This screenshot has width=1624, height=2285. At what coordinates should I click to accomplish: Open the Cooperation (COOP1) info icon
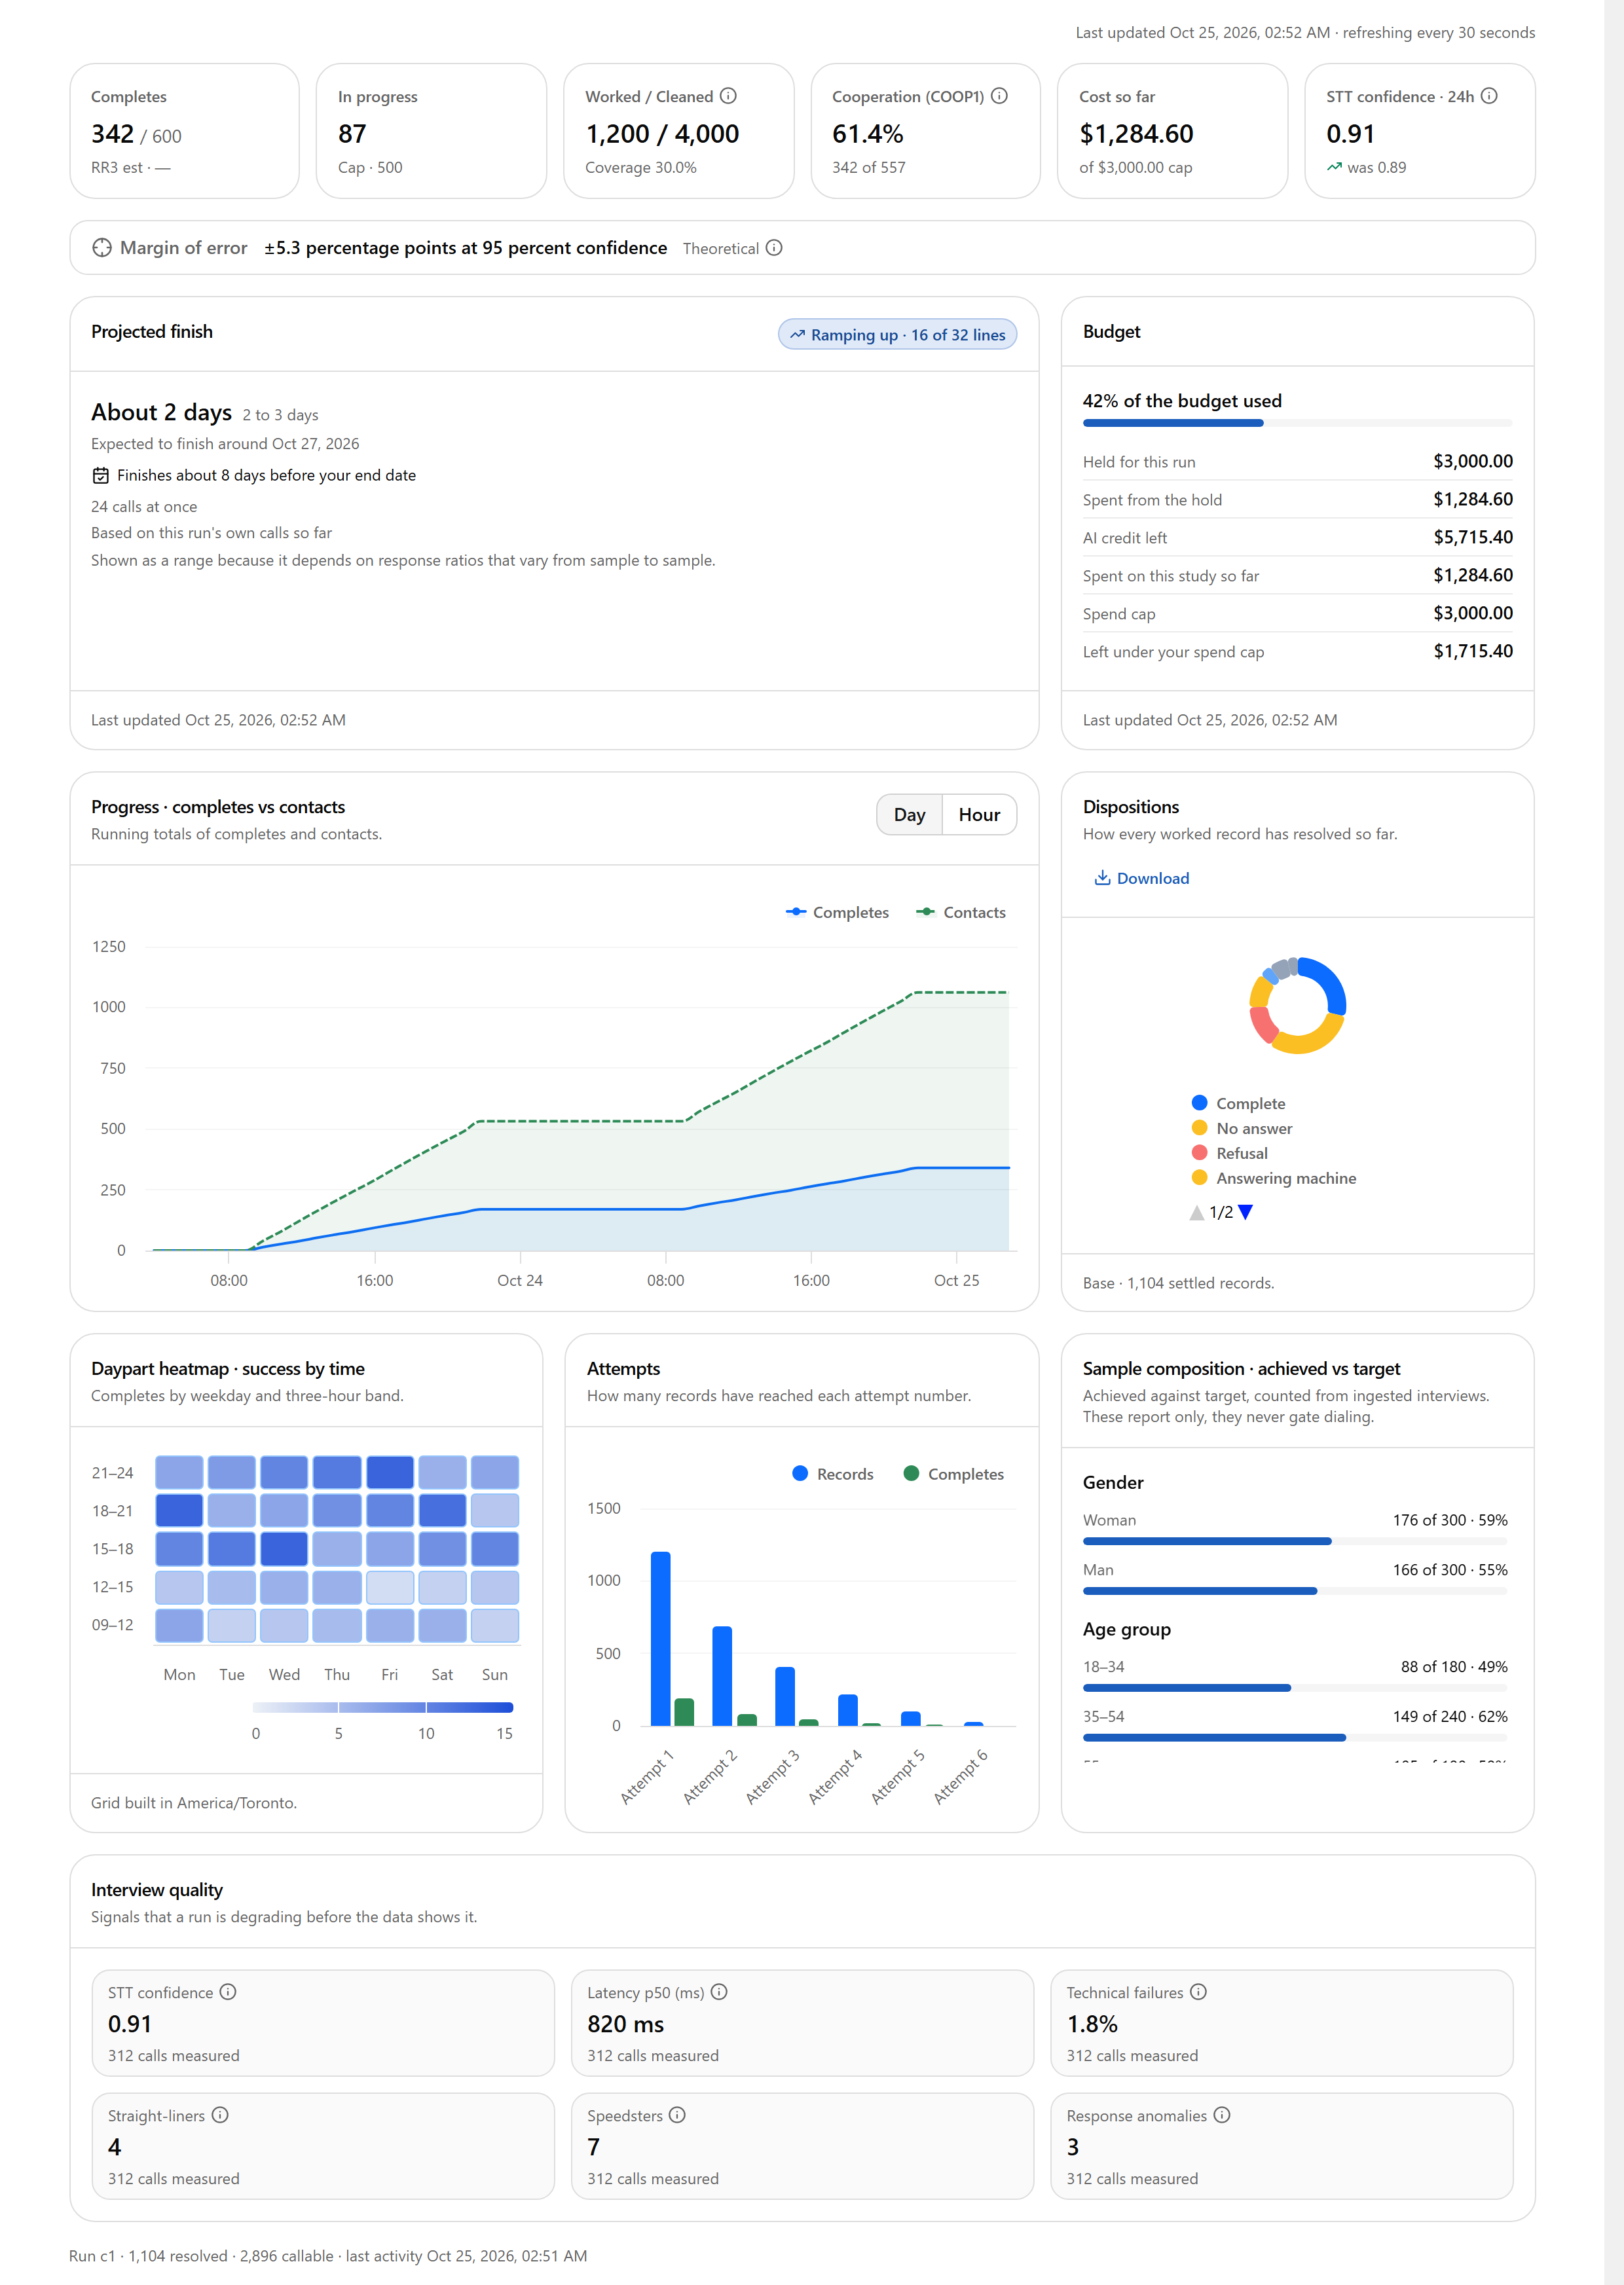point(999,96)
